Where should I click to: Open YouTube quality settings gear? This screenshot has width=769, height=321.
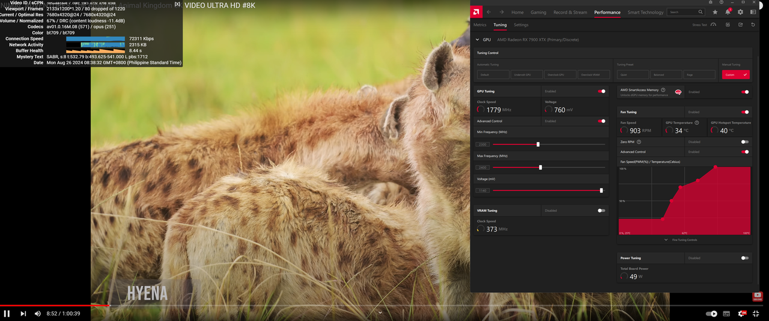click(741, 313)
